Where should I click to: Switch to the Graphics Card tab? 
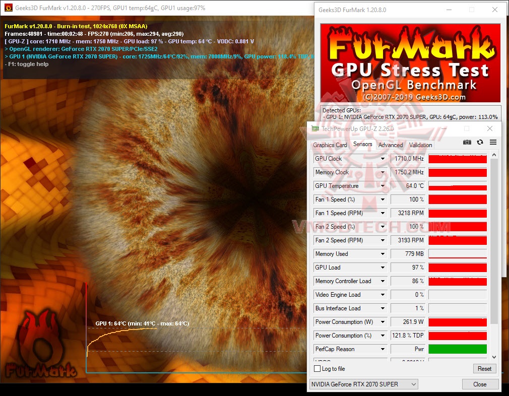coord(330,145)
